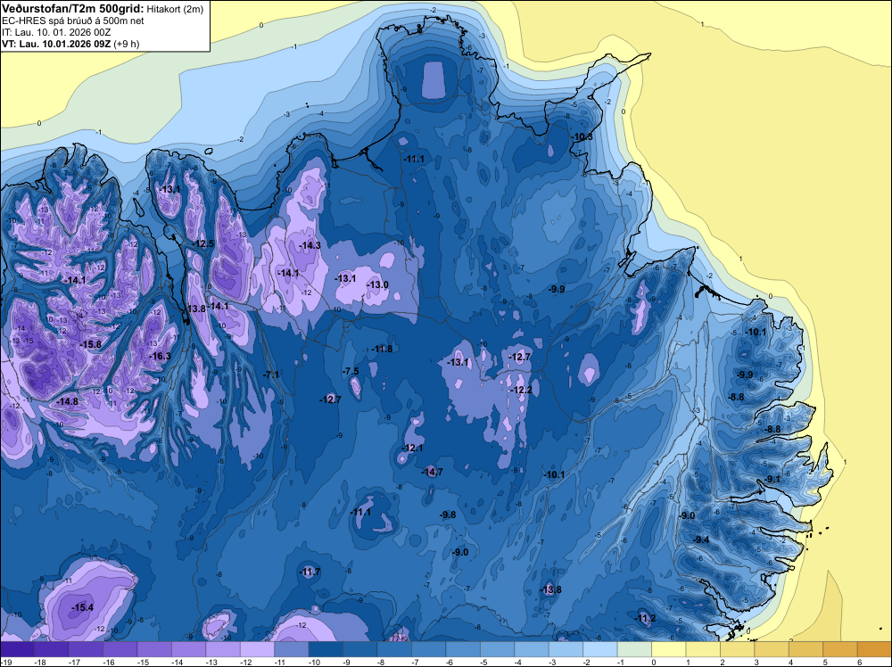Pick the legend swatch between 3 and 4

click(x=772, y=648)
